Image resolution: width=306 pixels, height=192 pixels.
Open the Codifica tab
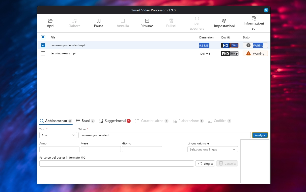(220, 121)
